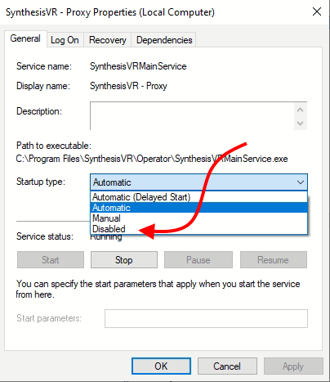Click the Resume service button

[x=274, y=260]
